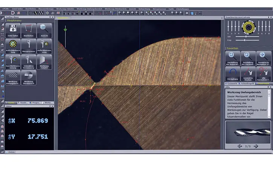Click the Datei laden floppy disk icon
The width and height of the screenshot is (273, 180).
13,30
